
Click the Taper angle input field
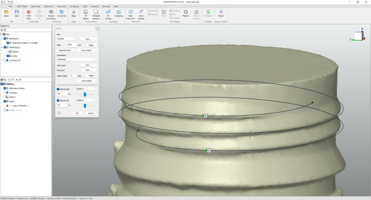73,76
